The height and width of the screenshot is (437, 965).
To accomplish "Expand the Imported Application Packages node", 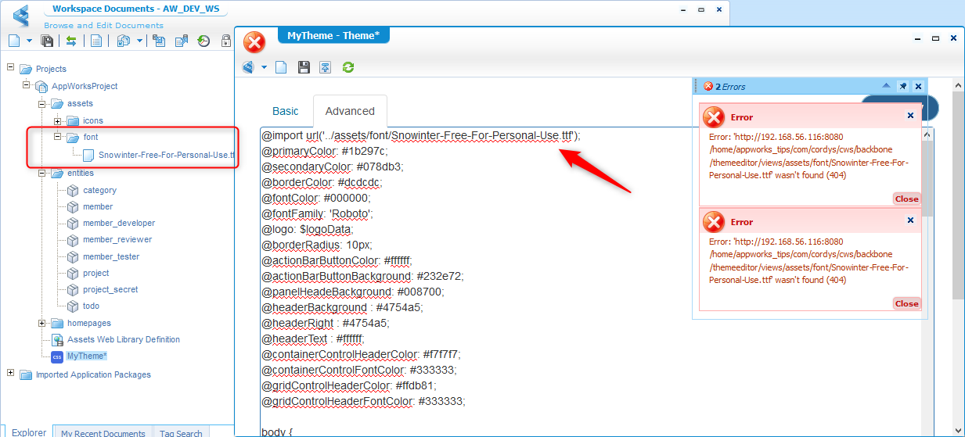I will click(x=11, y=374).
